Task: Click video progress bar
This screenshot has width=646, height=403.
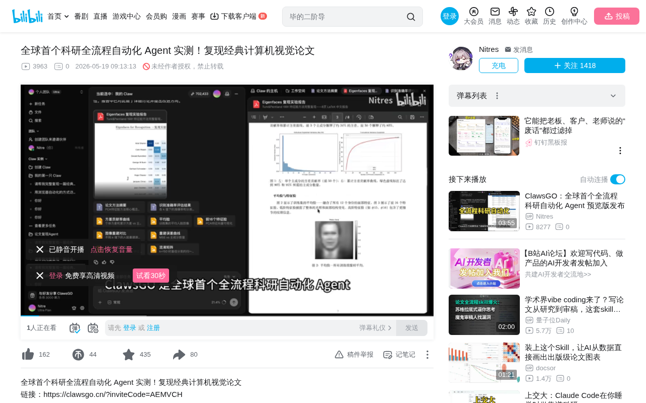Action: coord(227,315)
